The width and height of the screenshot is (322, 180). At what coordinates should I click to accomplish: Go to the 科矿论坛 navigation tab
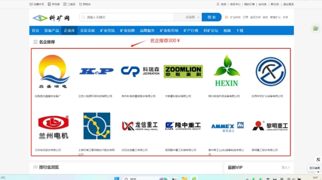(210, 31)
